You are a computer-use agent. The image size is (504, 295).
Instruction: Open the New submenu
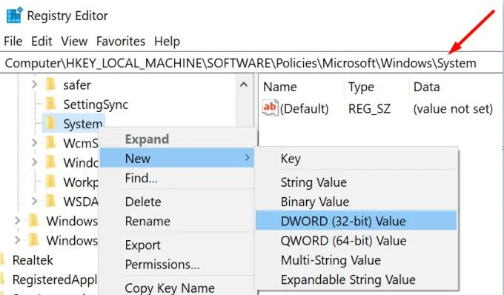click(177, 158)
